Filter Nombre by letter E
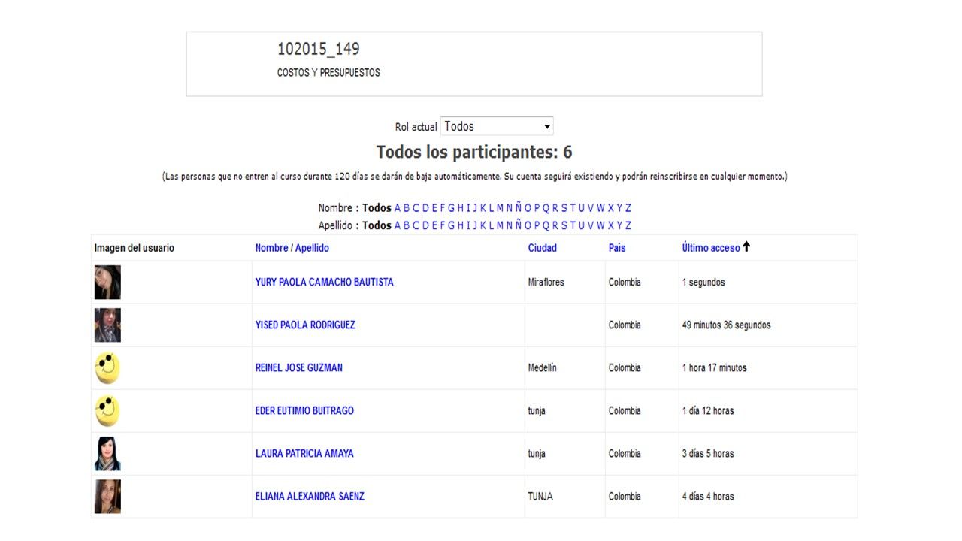This screenshot has width=962, height=541. tap(434, 208)
